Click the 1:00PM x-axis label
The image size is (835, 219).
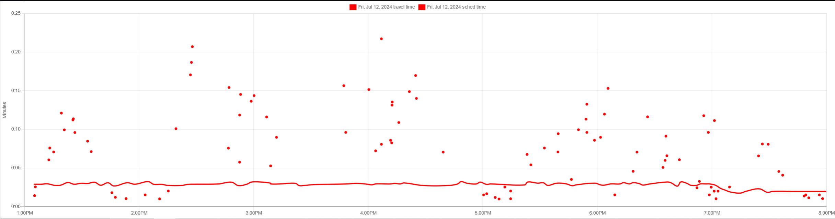pyautogui.click(x=24, y=213)
